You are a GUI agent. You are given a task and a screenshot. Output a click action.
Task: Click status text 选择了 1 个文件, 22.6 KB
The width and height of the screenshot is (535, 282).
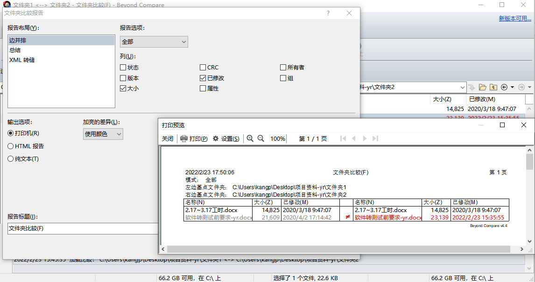(306, 278)
